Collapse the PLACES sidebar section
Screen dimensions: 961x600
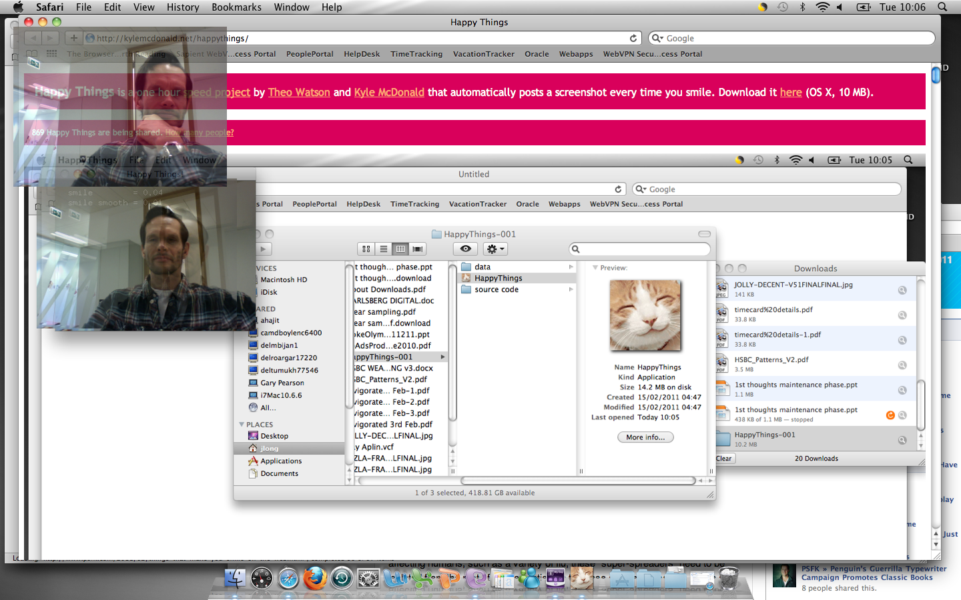[x=242, y=425]
